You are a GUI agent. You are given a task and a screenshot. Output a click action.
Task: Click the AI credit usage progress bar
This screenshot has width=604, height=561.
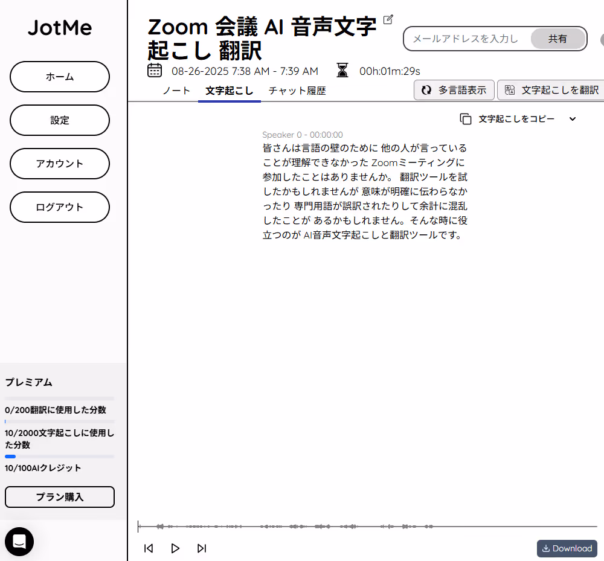point(60,457)
